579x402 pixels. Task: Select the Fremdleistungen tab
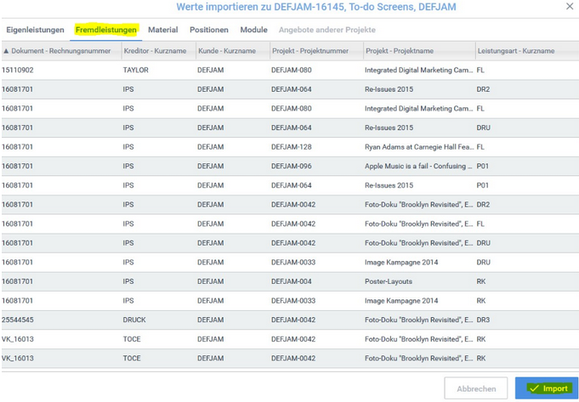[106, 30]
